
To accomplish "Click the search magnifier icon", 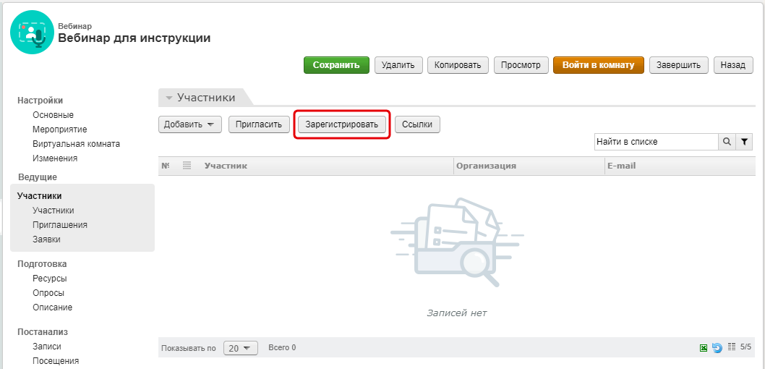I will [727, 142].
